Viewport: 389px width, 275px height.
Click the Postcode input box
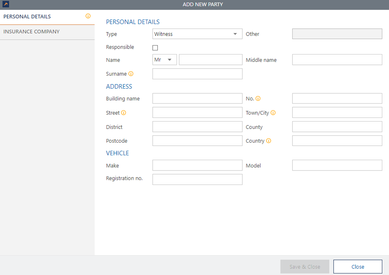[197, 141]
